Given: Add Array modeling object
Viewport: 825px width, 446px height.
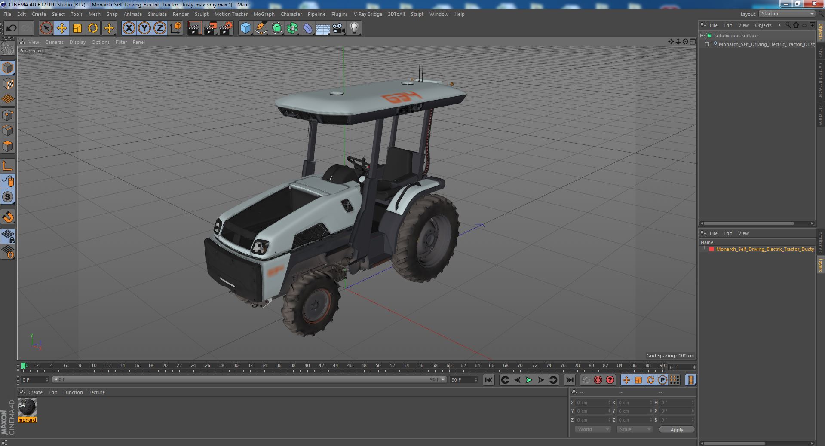Looking at the screenshot, I should pos(292,28).
